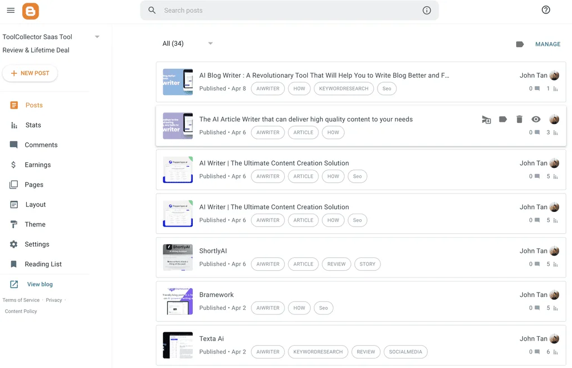This screenshot has width=572, height=368.
Task: Revert AI Article Writer post to draft
Action: click(x=487, y=119)
